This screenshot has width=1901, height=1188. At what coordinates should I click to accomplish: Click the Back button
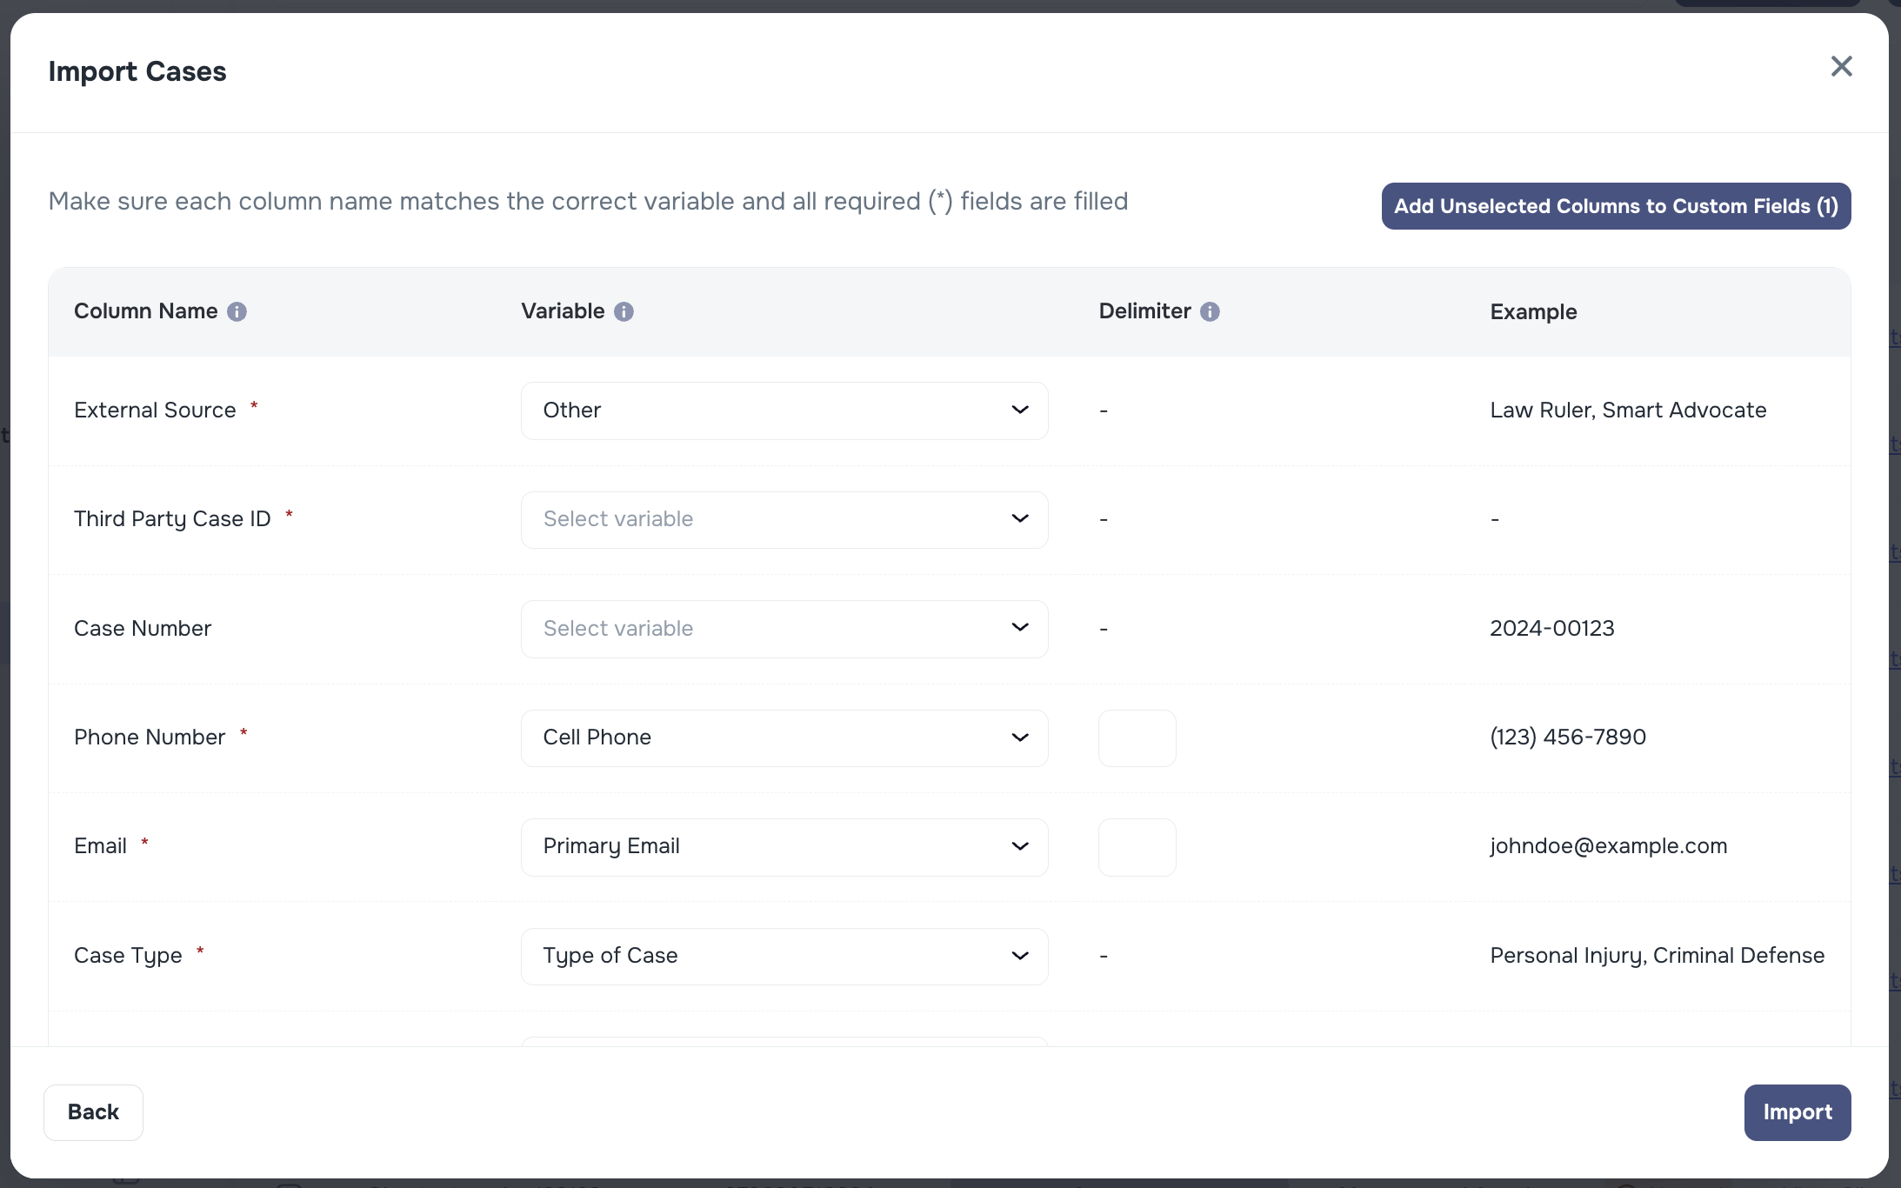(92, 1111)
